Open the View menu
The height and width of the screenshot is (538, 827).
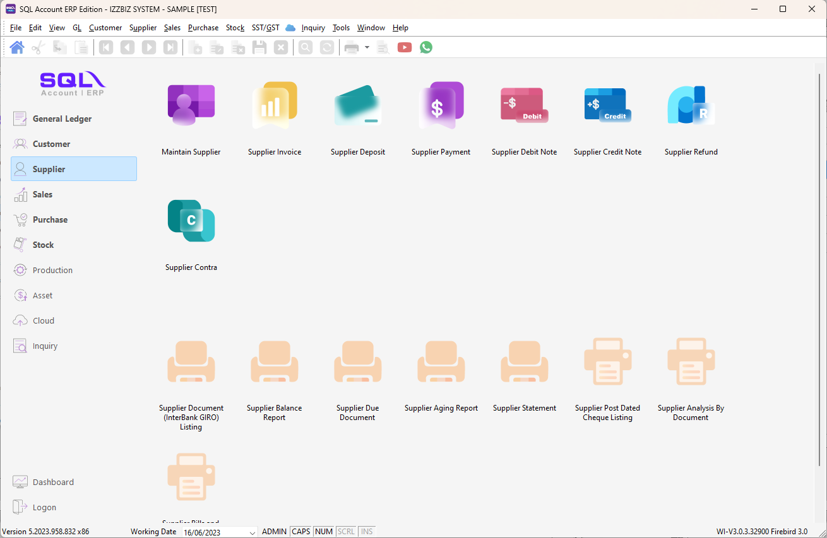point(57,28)
